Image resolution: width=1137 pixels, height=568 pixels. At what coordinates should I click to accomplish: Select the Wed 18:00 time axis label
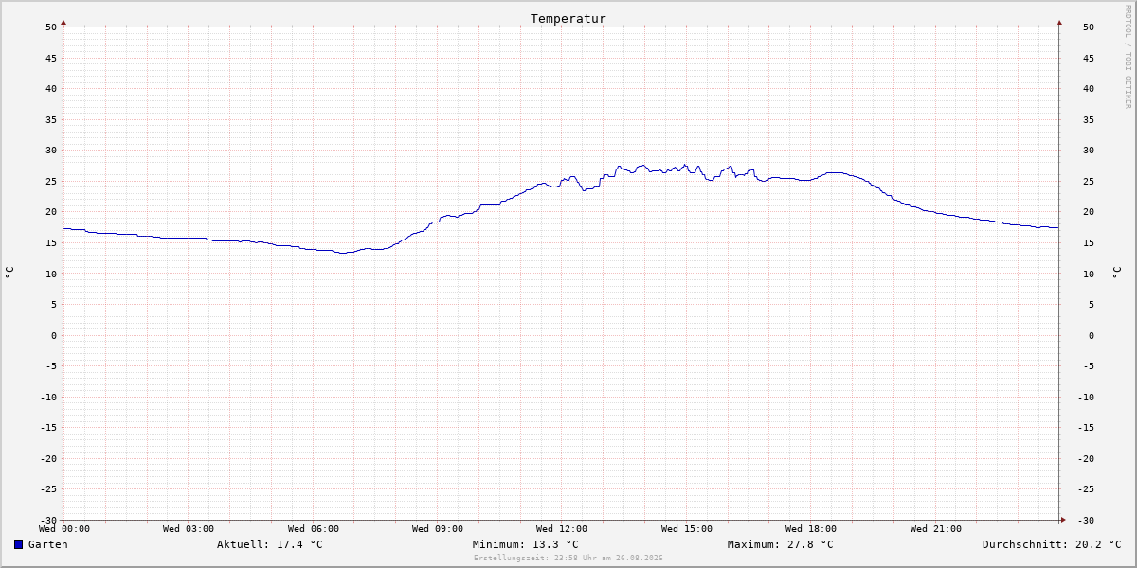(x=811, y=529)
